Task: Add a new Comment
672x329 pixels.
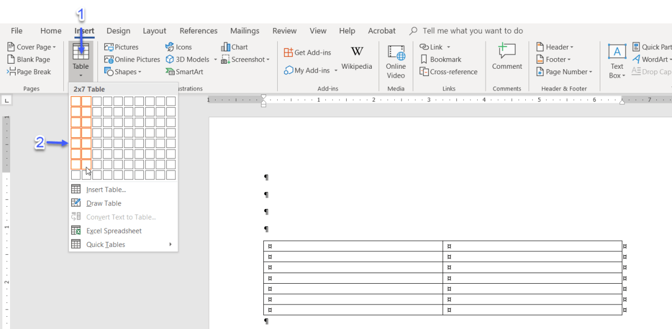Action: [x=507, y=57]
